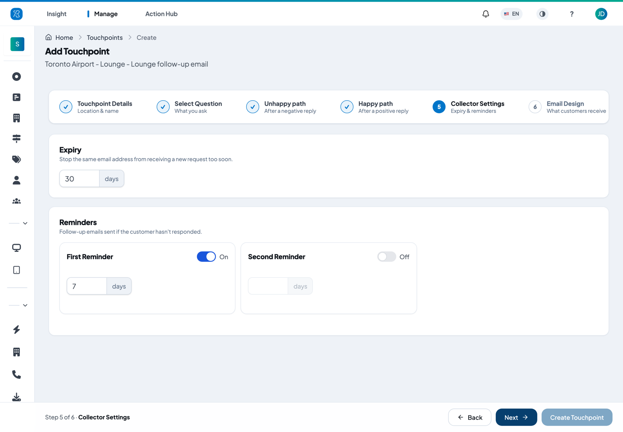The image size is (623, 432).
Task: Click the circle record icon in sidebar
Action: (x=16, y=76)
